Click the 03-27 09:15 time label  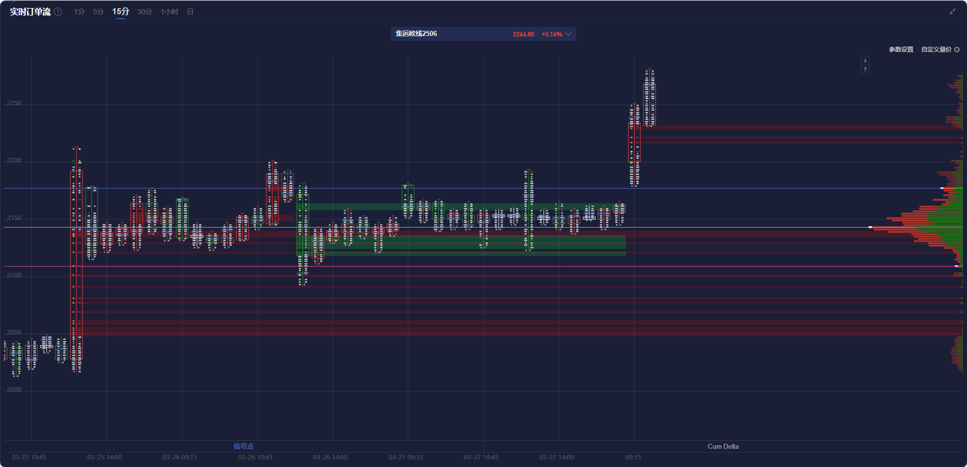click(x=406, y=457)
